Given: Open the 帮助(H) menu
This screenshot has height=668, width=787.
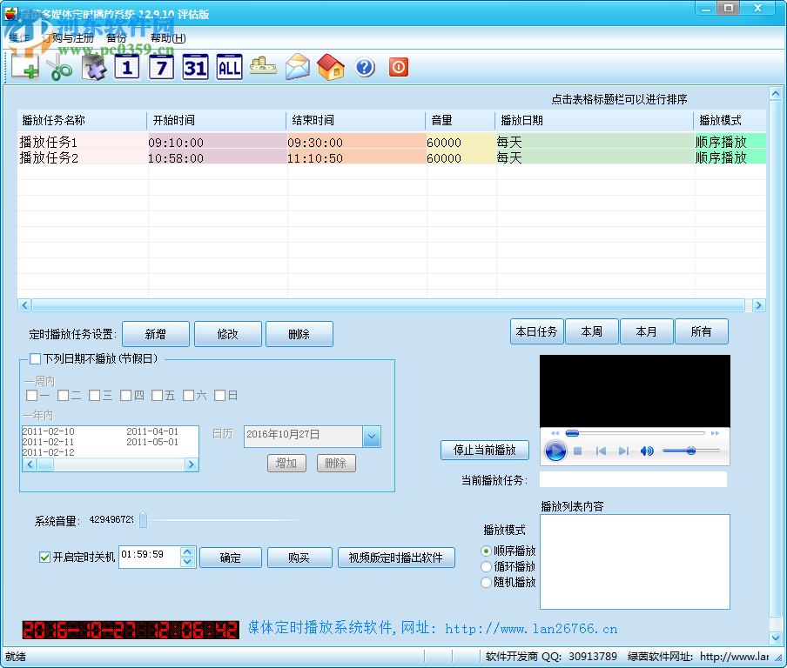Looking at the screenshot, I should (x=167, y=38).
